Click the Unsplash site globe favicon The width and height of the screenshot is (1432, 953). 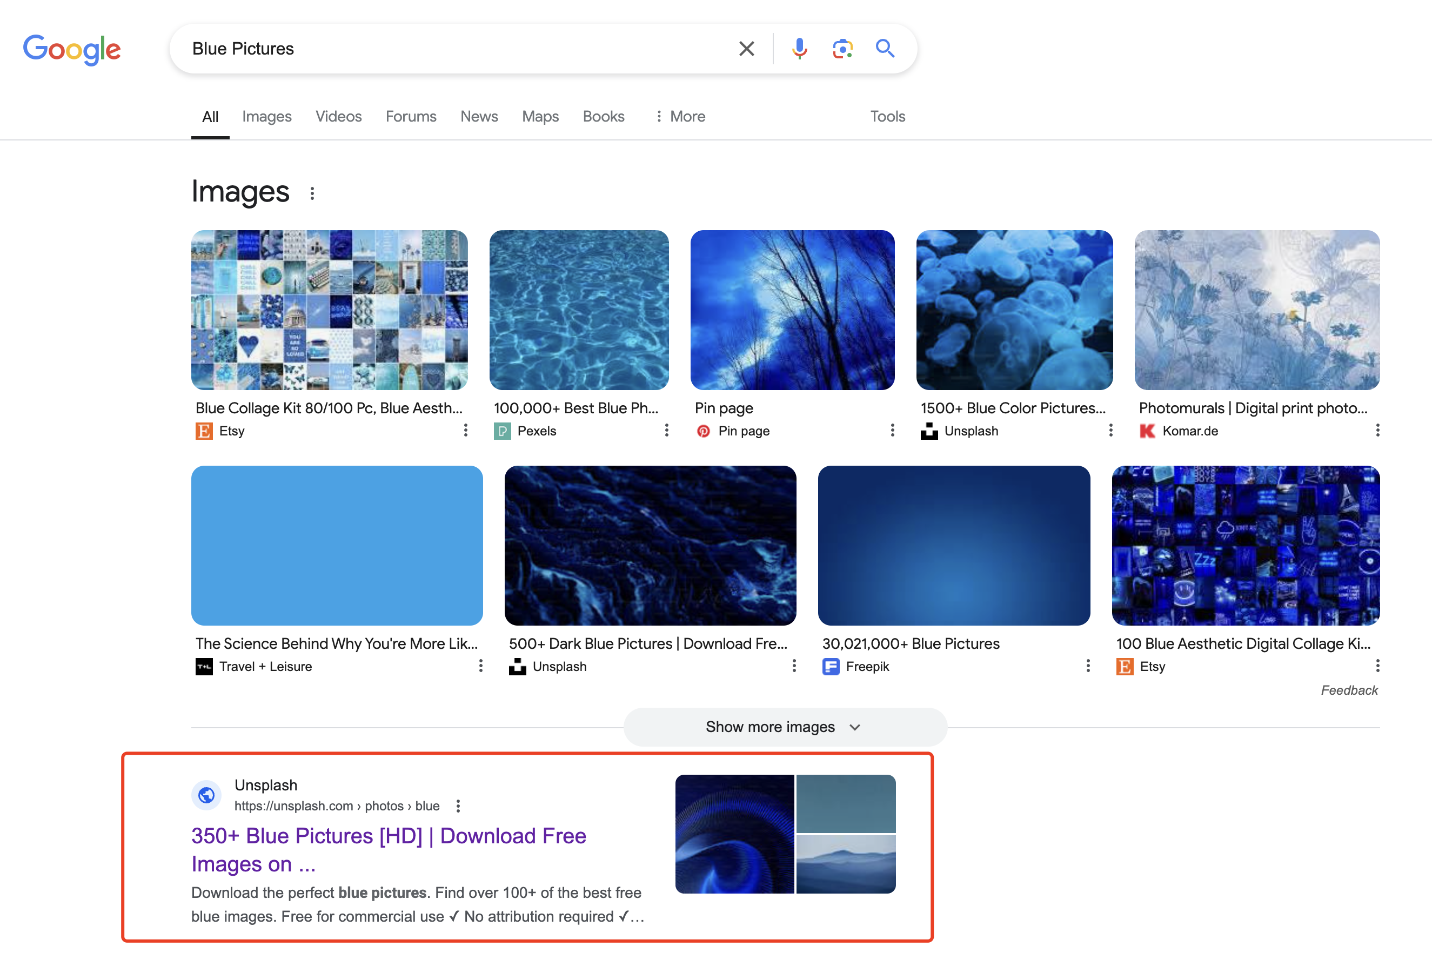206,795
